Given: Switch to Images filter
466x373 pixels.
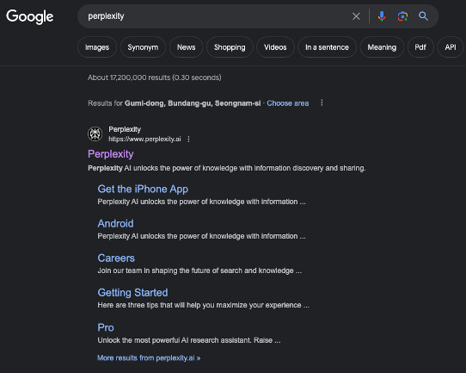Looking at the screenshot, I should 97,47.
